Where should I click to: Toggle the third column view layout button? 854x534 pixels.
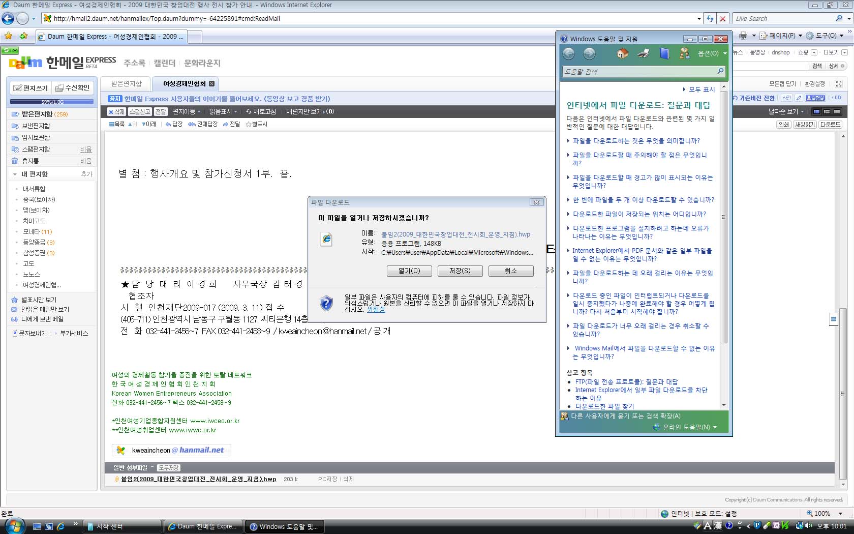pos(837,111)
